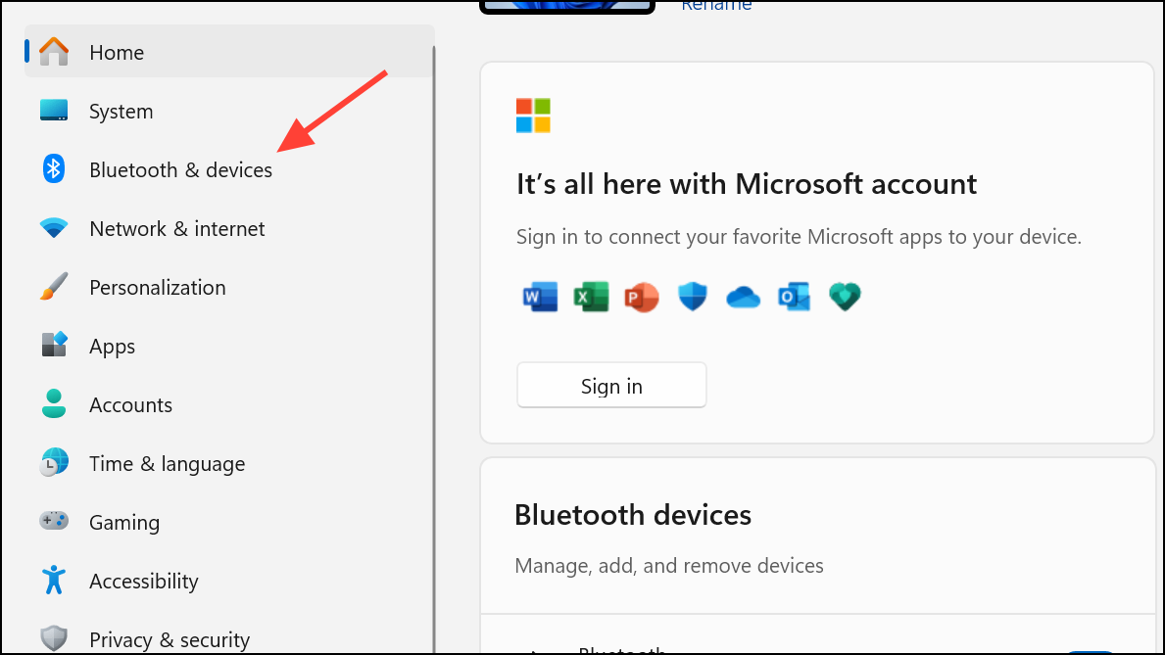Open the Outlook icon
Viewport: 1165px width, 655px height.
pyautogui.click(x=794, y=296)
